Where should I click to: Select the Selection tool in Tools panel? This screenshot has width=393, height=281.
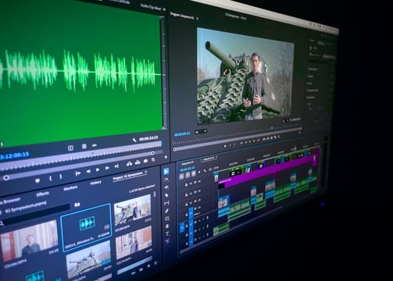(x=166, y=172)
